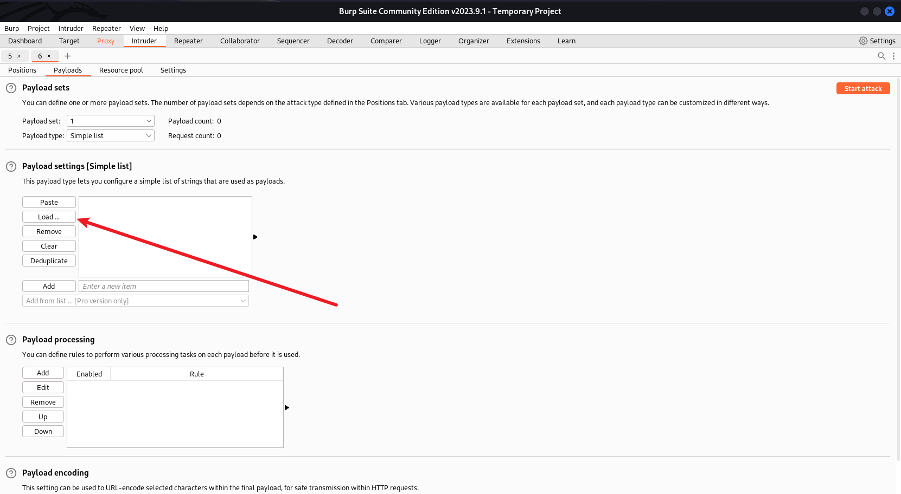Open the Payload set dropdown
Image resolution: width=901 pixels, height=494 pixels.
click(111, 121)
